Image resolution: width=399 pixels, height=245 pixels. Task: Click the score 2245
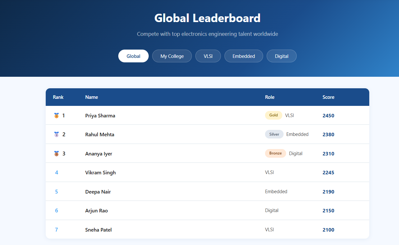(x=328, y=172)
